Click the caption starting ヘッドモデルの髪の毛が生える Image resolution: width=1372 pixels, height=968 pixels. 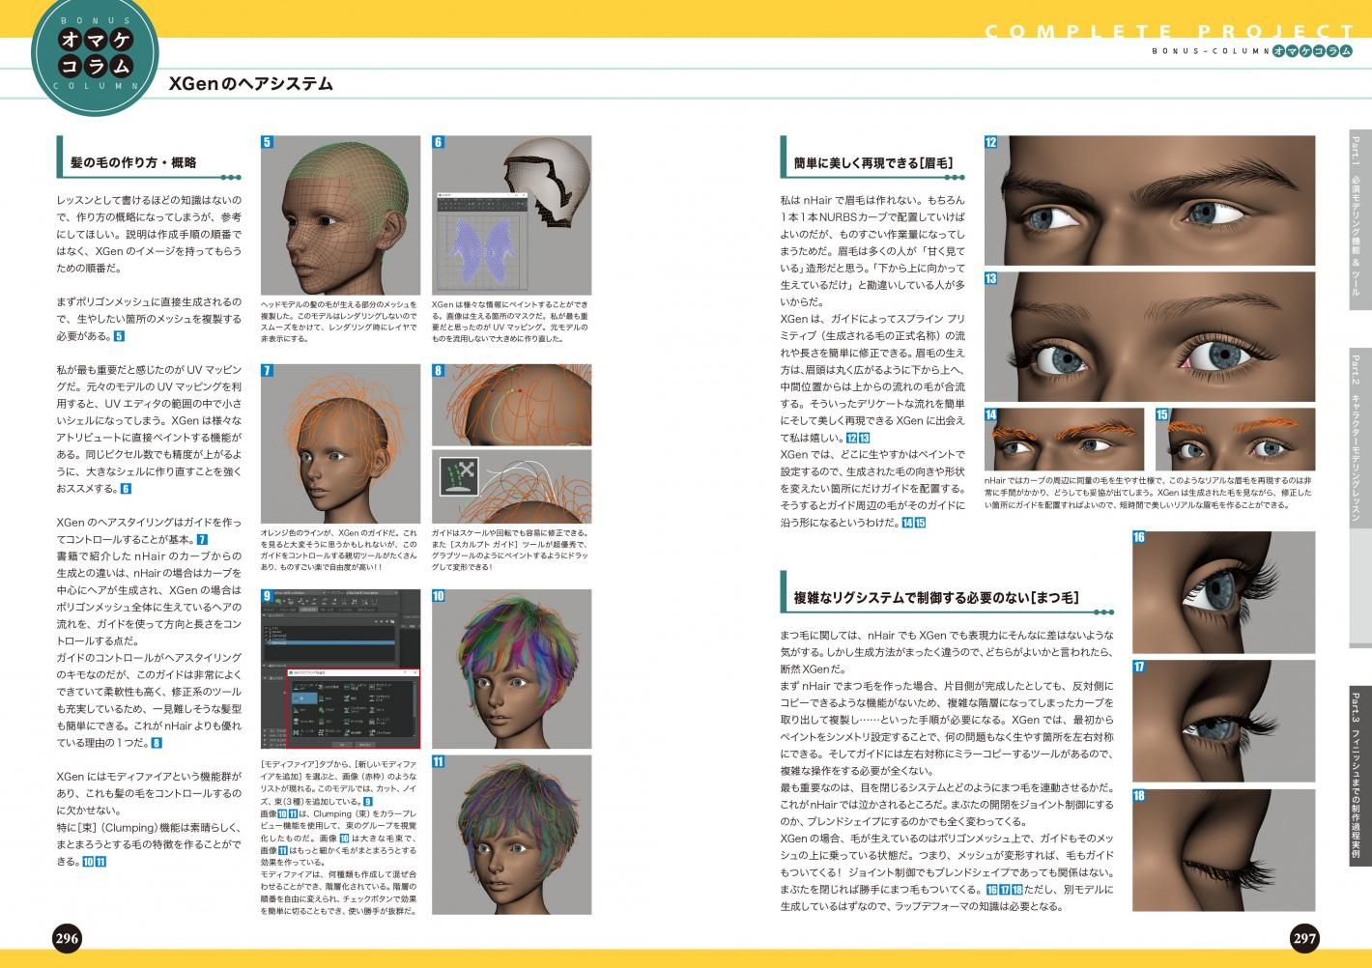340,322
